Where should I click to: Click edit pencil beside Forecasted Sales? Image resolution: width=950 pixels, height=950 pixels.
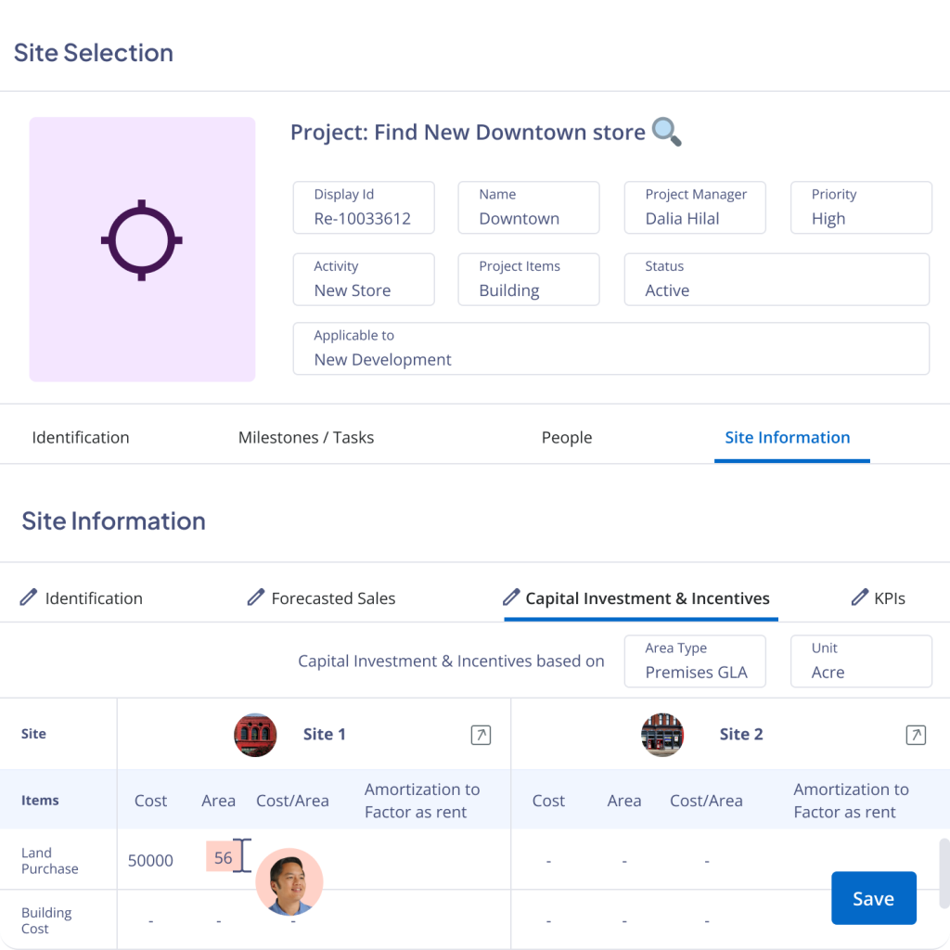pyautogui.click(x=255, y=597)
